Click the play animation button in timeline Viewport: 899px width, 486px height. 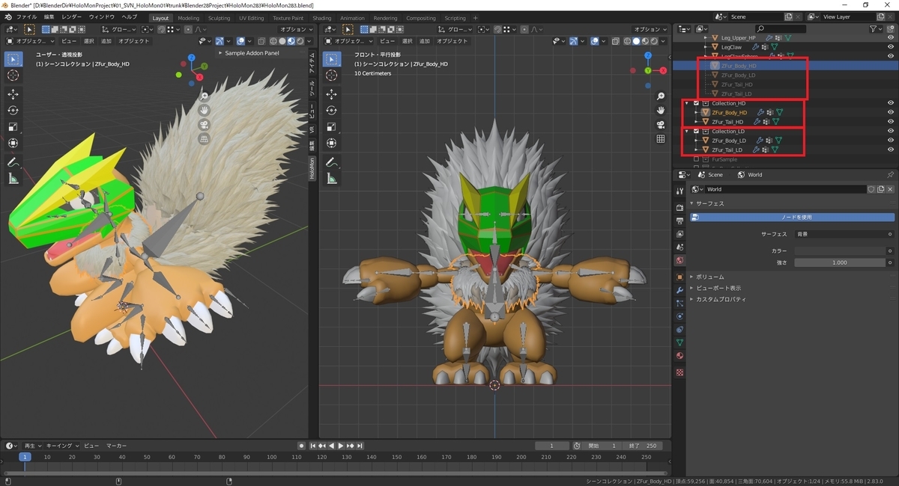coord(341,446)
